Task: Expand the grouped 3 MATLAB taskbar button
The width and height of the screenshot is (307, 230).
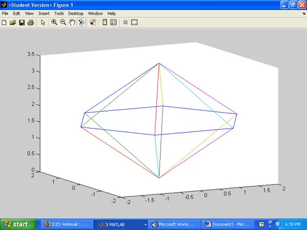Action: click(x=121, y=224)
